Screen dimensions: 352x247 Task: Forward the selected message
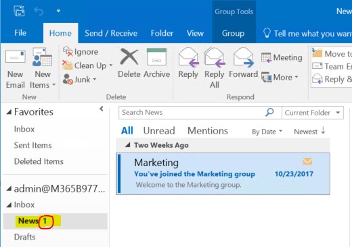click(243, 63)
